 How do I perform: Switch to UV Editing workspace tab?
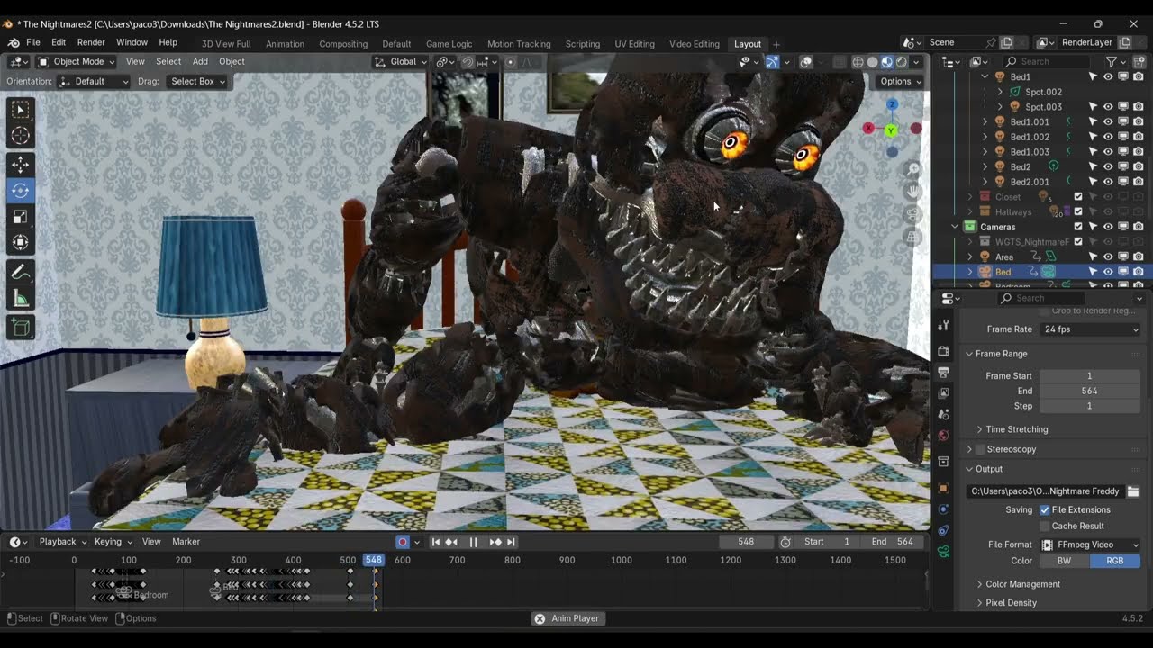[x=634, y=44]
